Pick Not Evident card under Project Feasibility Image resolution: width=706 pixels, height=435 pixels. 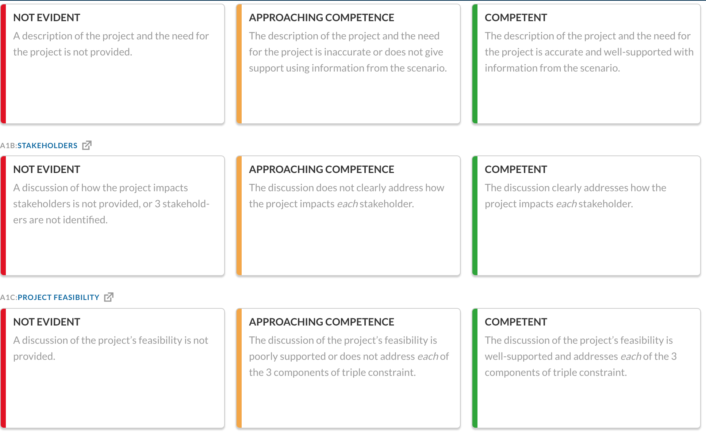click(112, 368)
